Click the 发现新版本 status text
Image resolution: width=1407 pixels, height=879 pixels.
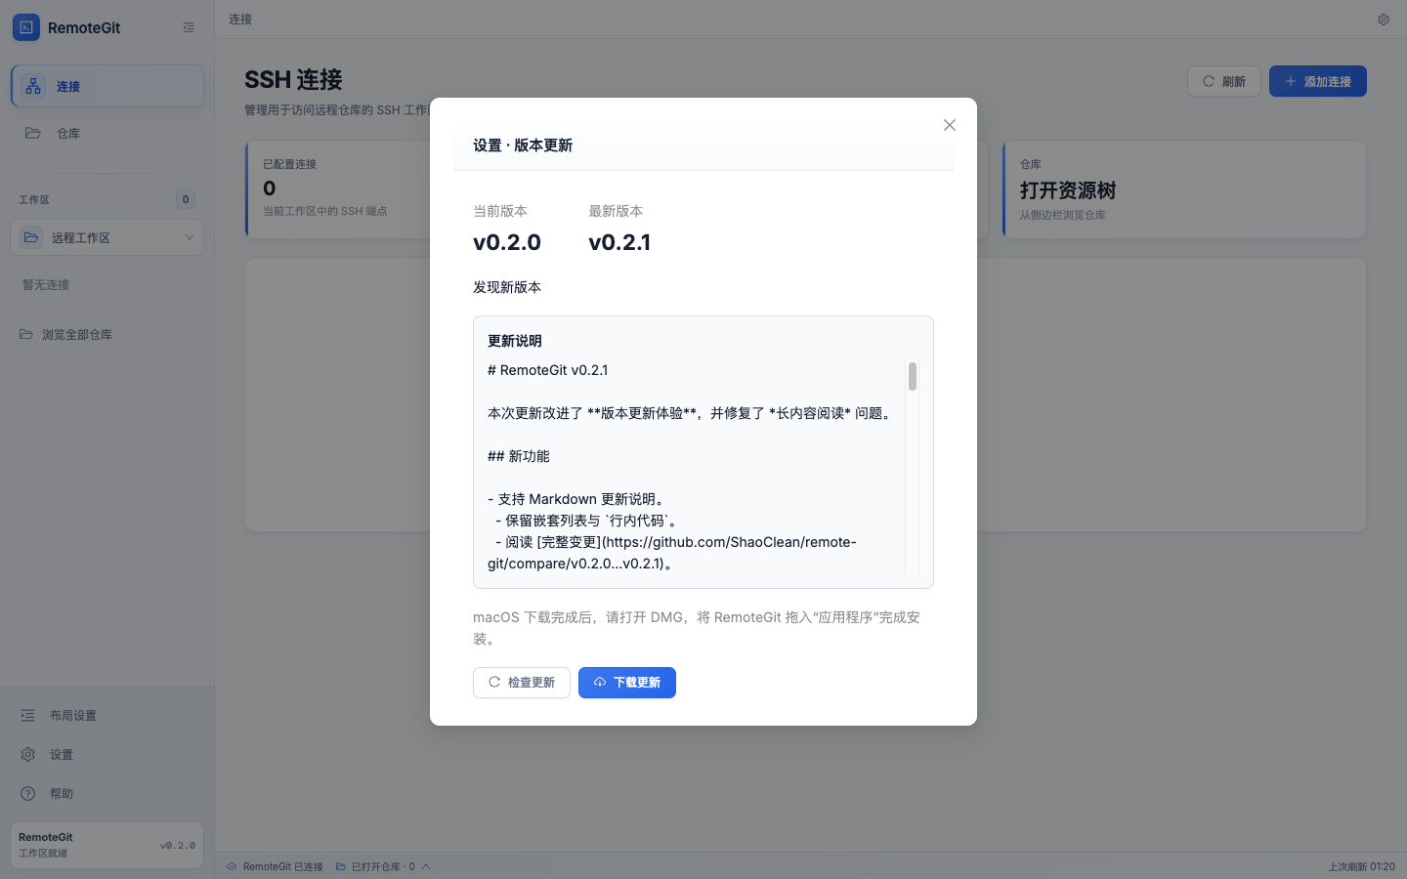coord(507,287)
